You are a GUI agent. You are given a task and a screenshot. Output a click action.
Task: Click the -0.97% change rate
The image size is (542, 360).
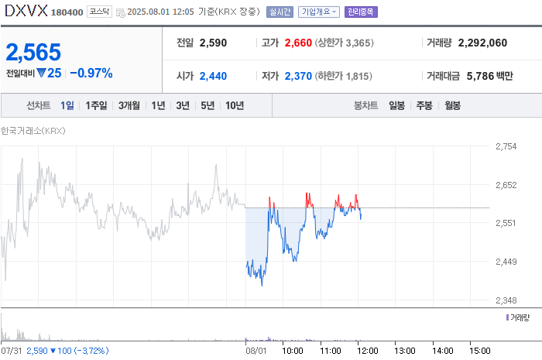[91, 73]
